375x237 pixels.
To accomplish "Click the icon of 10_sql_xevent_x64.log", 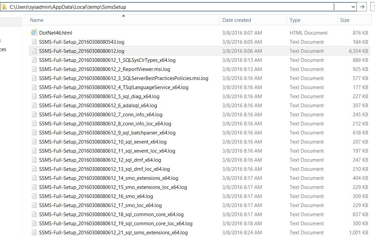I will [34, 142].
